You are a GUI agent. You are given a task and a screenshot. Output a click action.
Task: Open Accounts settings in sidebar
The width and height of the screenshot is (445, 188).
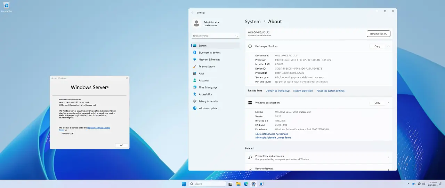[x=215, y=80]
